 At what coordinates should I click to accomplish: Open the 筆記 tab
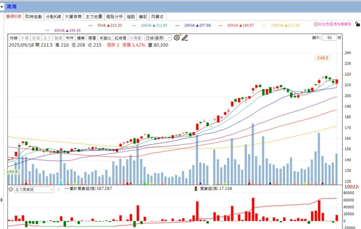click(x=143, y=17)
